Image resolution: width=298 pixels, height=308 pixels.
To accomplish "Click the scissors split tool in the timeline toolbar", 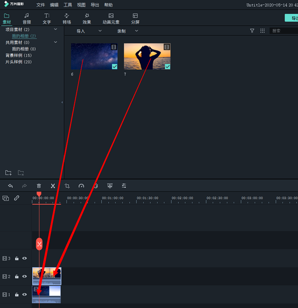I will tap(53, 186).
